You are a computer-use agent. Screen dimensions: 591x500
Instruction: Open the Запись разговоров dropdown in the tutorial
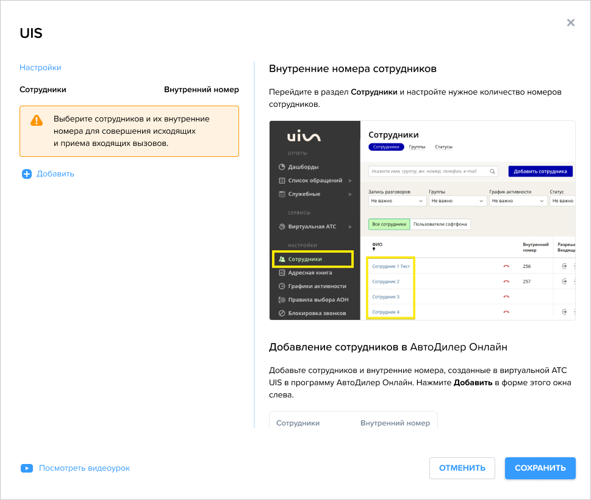pyautogui.click(x=397, y=201)
